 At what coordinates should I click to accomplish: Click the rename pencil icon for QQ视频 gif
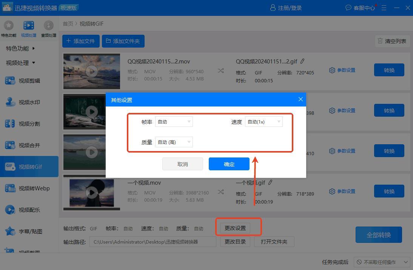(x=302, y=61)
